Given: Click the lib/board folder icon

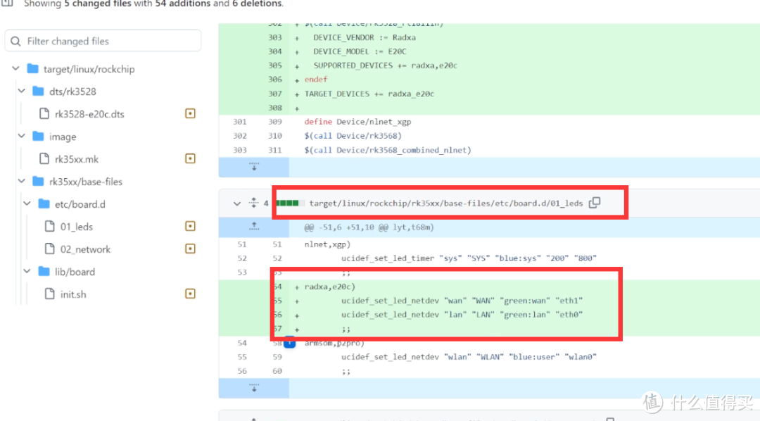Looking at the screenshot, I should [x=44, y=271].
